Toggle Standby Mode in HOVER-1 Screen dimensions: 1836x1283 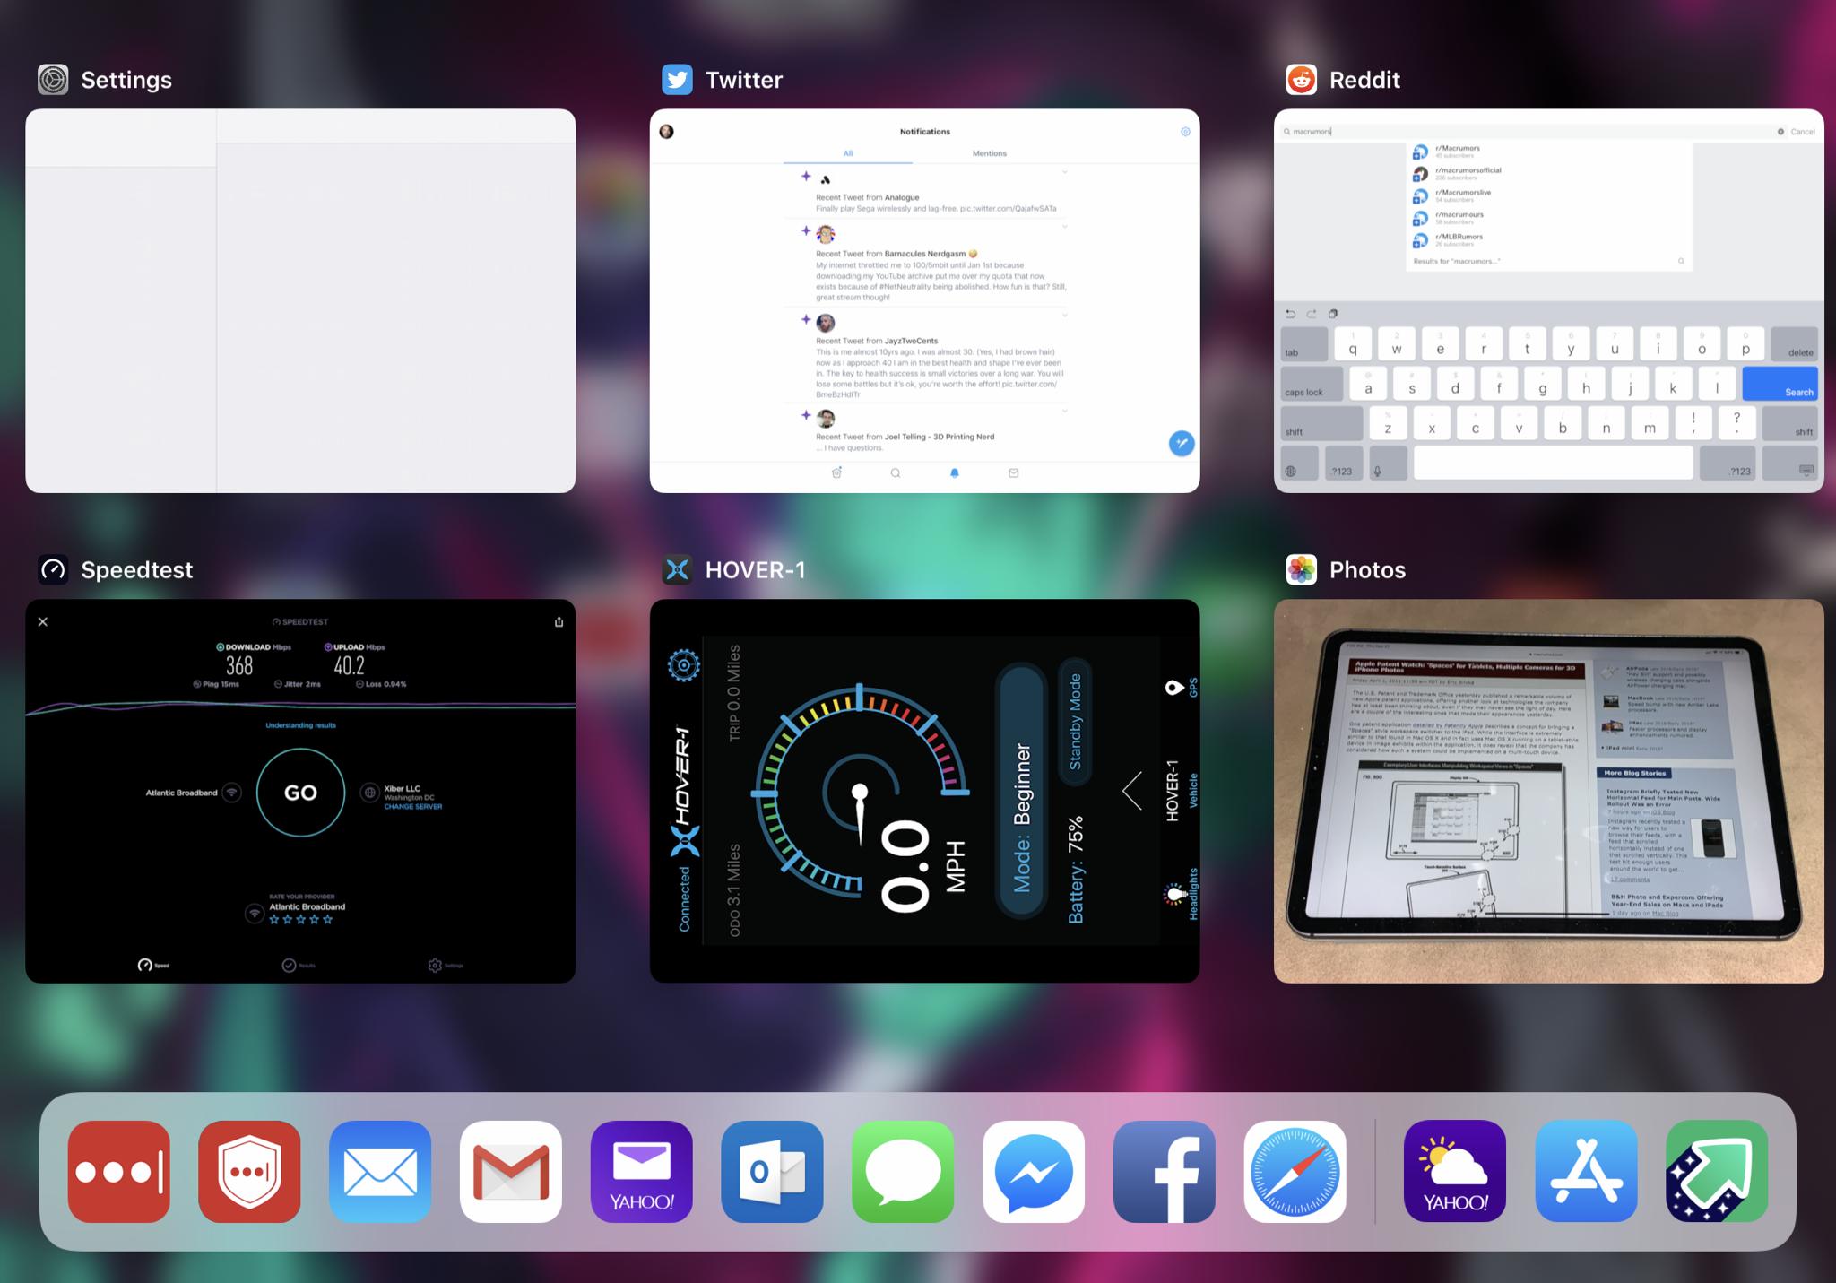[x=1074, y=722]
